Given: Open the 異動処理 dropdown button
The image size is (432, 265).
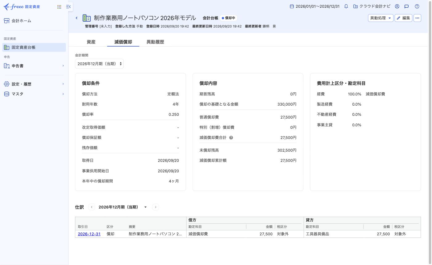Looking at the screenshot, I should tap(380, 18).
